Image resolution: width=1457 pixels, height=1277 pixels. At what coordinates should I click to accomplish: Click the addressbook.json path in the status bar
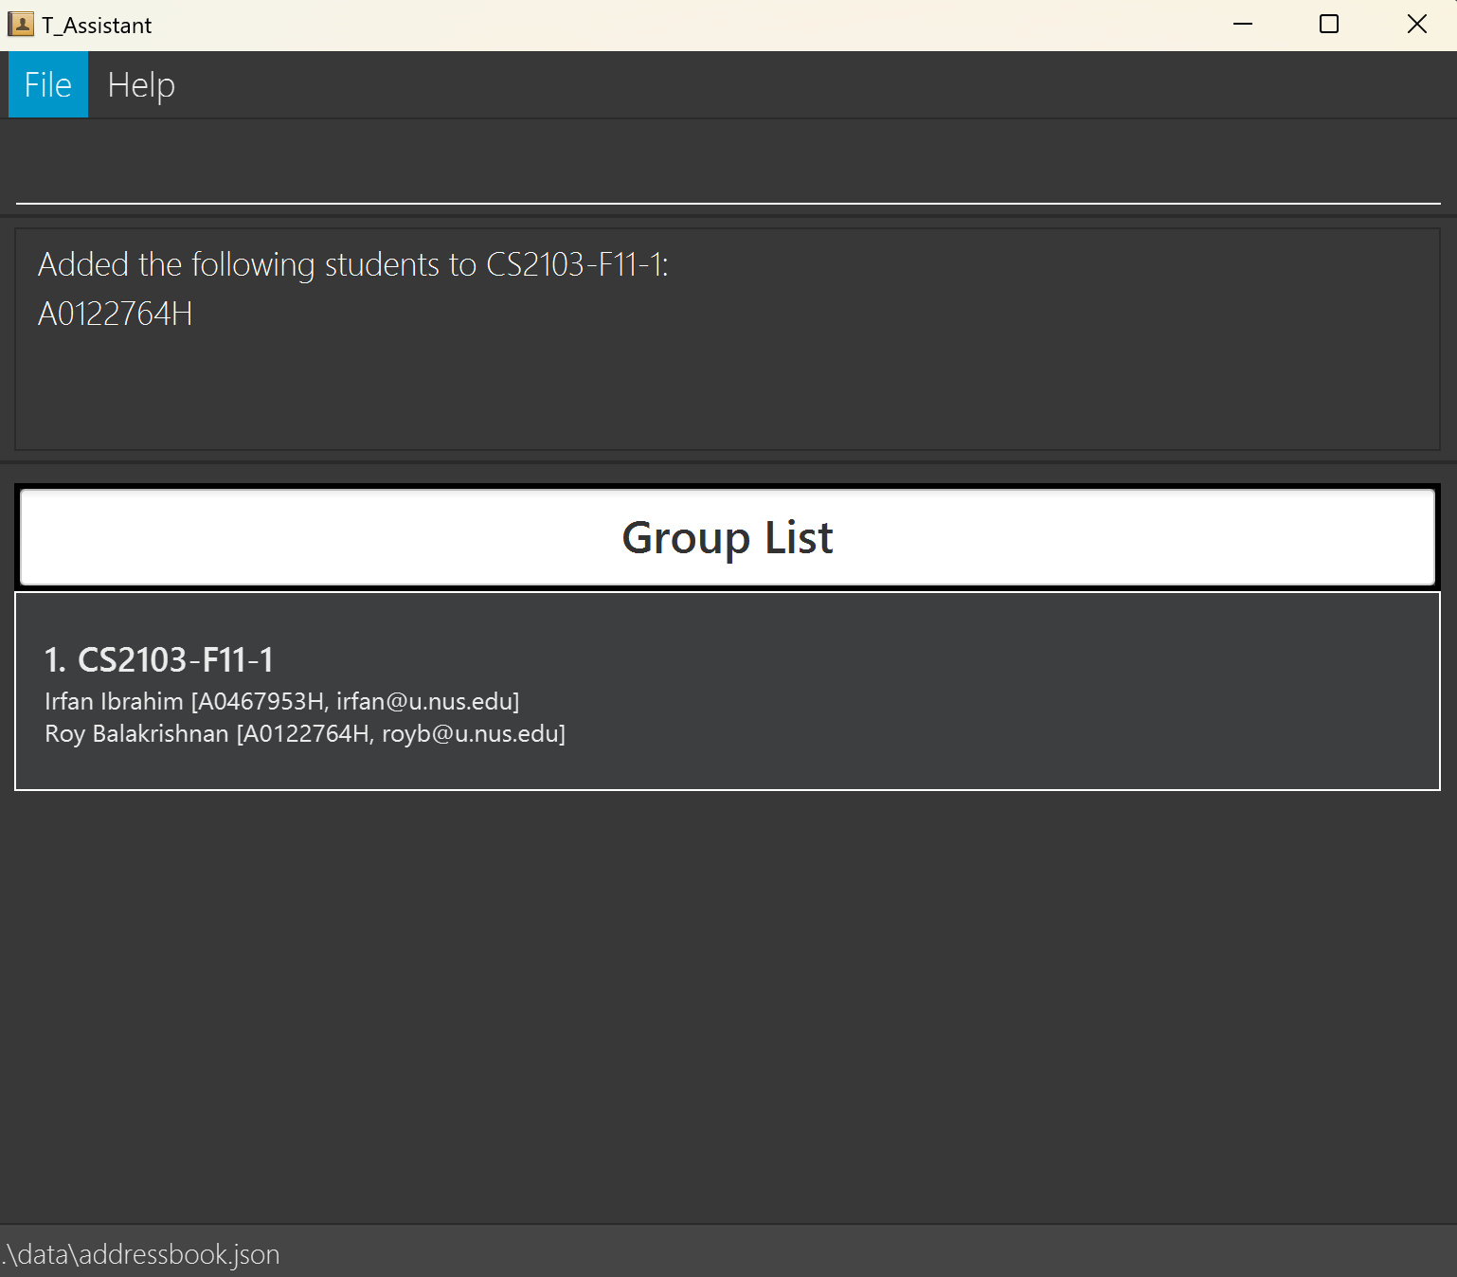pos(142,1253)
